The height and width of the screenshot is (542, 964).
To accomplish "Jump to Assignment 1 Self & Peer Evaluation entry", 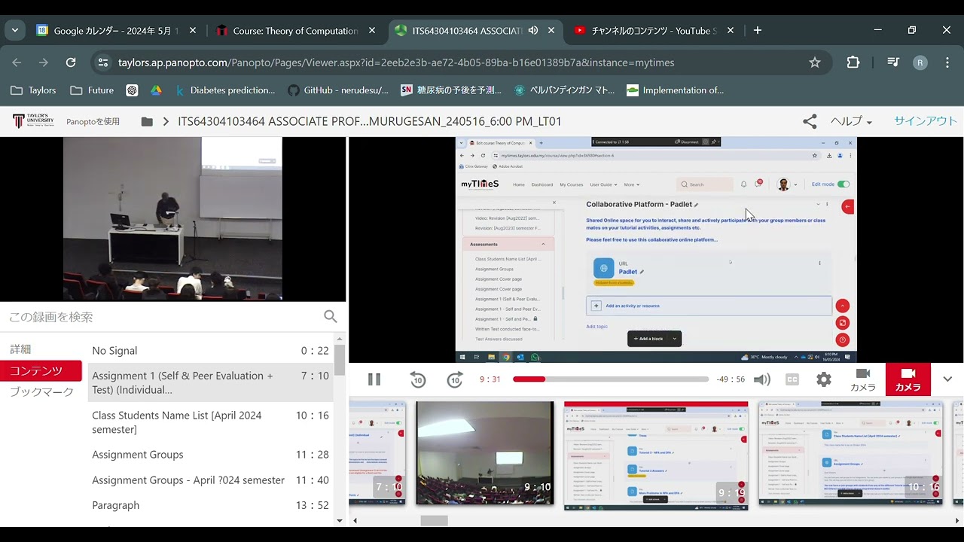I will 210,382.
